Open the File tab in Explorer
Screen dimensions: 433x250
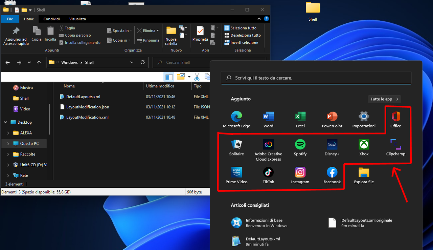click(x=10, y=19)
